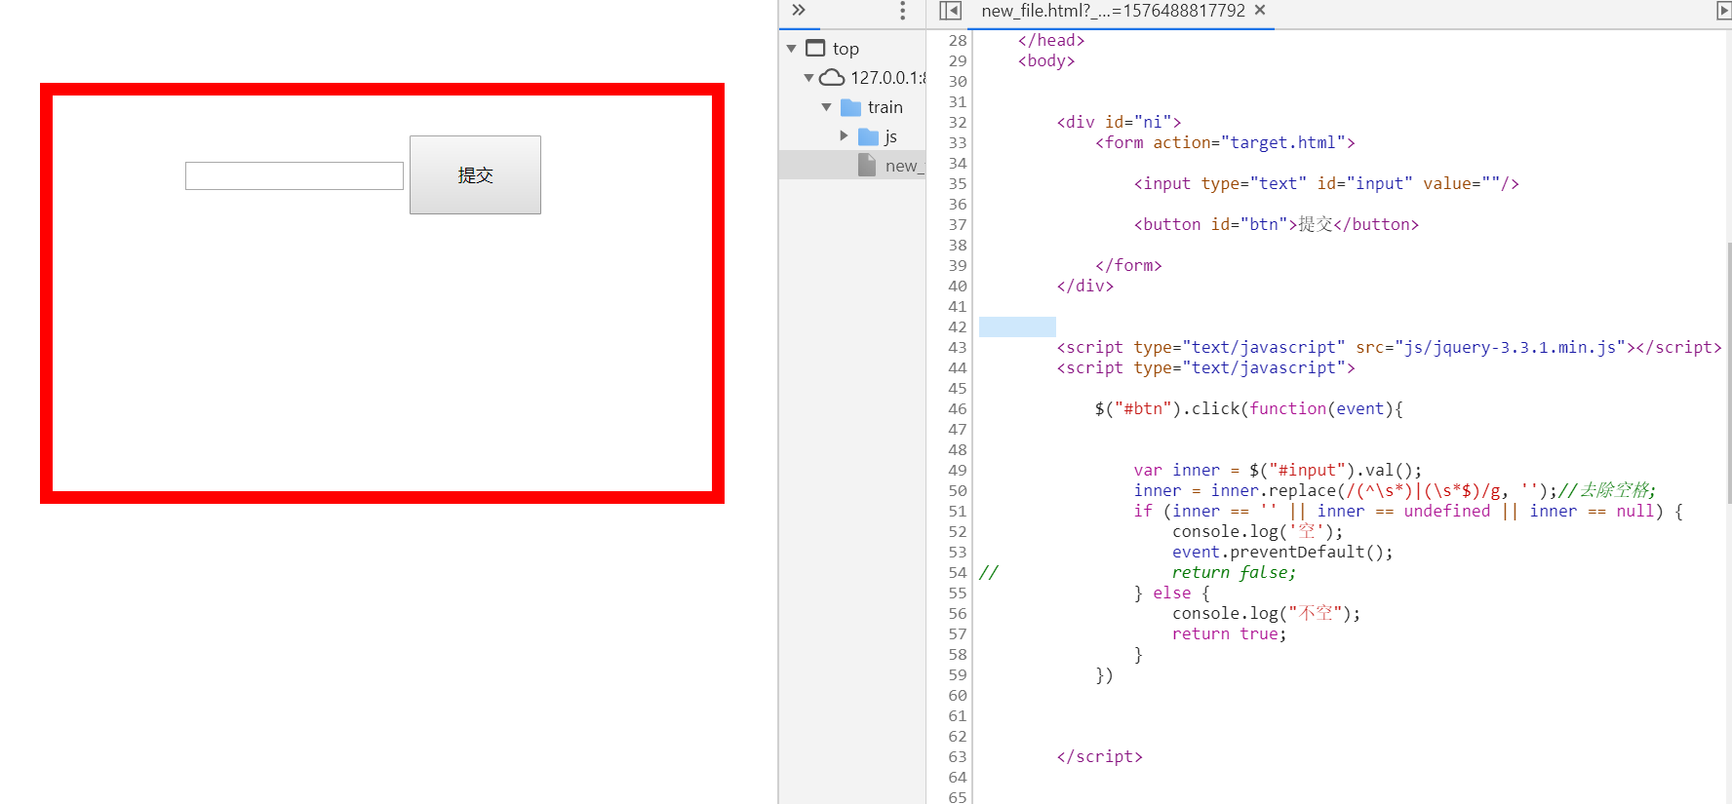
Task: Click the commented "return false;" text
Action: pyautogui.click(x=1234, y=573)
